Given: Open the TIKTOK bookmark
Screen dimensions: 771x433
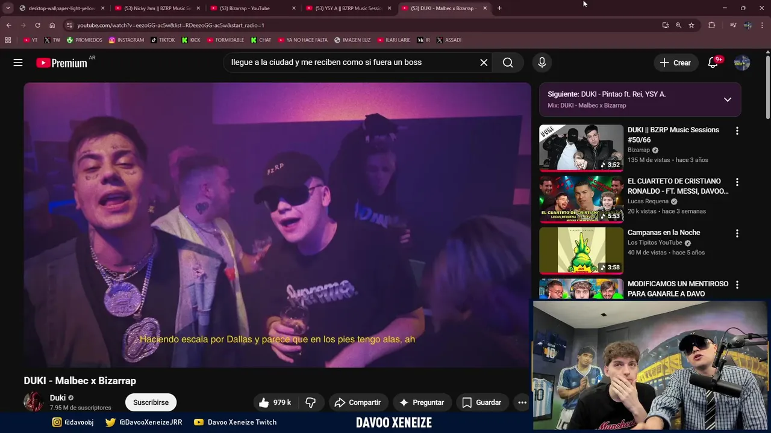Looking at the screenshot, I should pyautogui.click(x=163, y=40).
